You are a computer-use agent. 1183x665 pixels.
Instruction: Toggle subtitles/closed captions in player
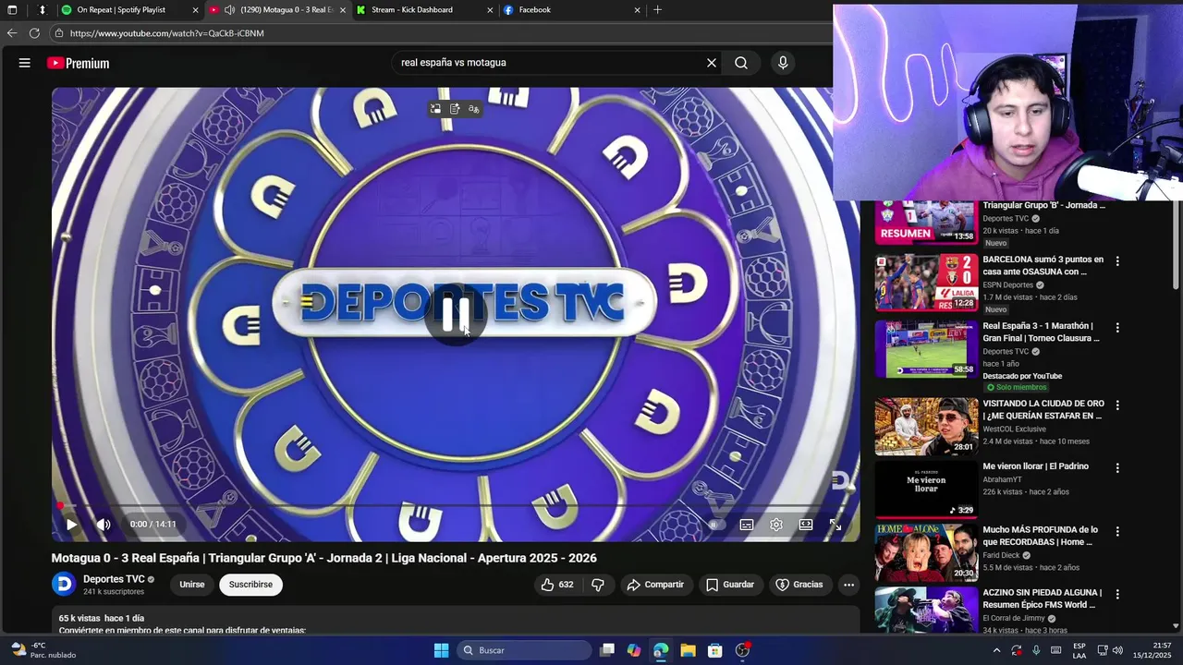[x=747, y=525]
